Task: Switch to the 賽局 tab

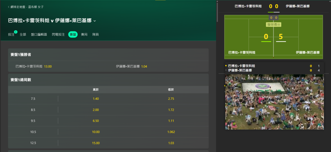Action: [84, 34]
